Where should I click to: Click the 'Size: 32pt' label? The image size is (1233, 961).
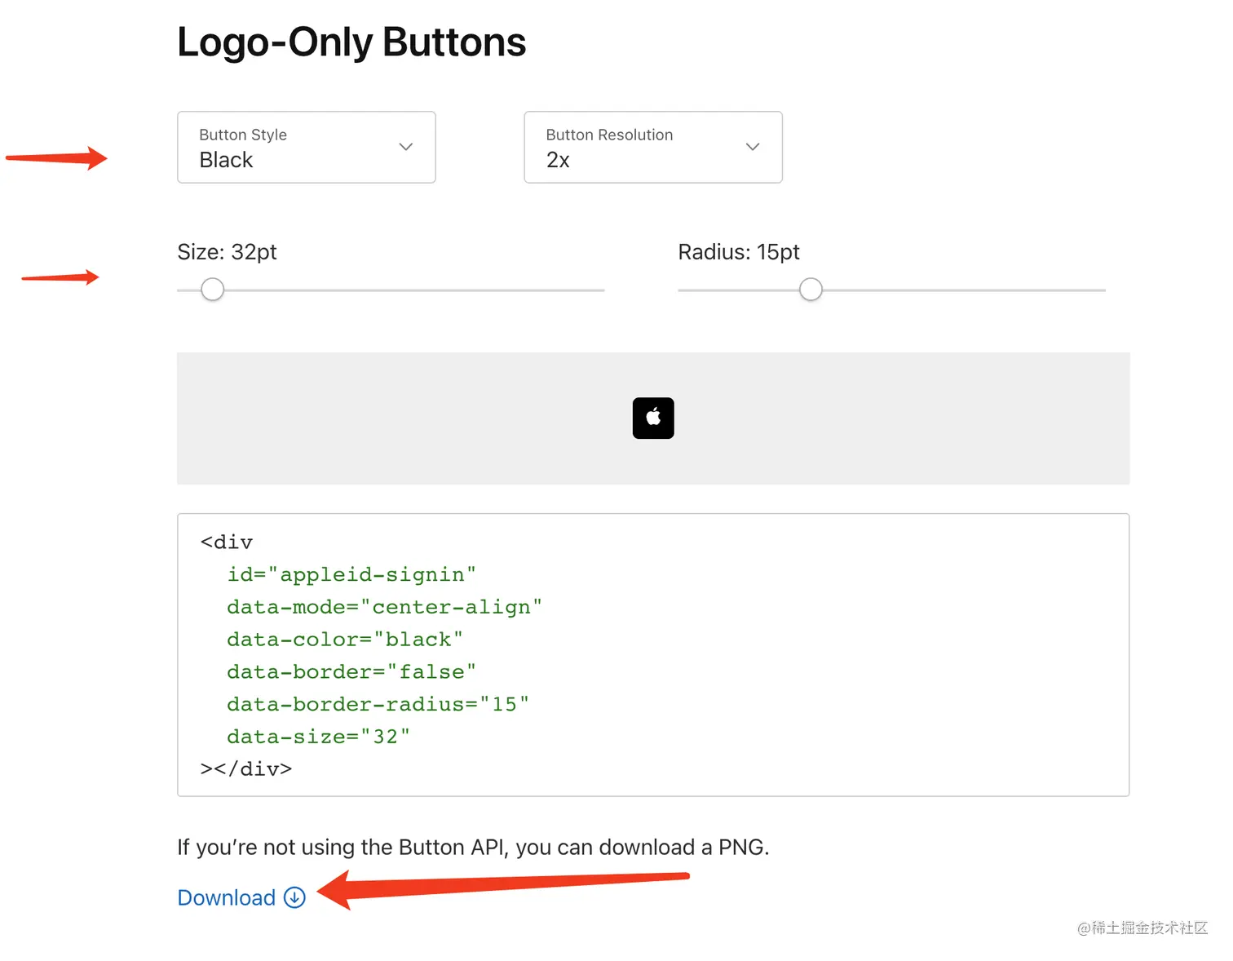(x=227, y=252)
